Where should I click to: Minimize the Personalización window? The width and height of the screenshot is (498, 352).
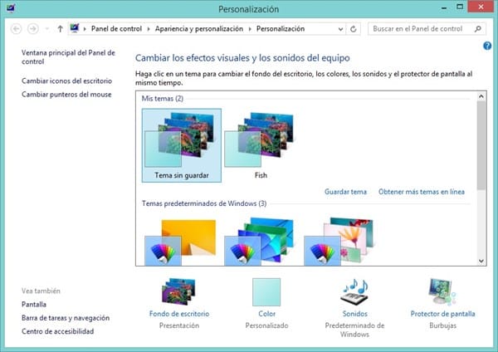pos(444,7)
